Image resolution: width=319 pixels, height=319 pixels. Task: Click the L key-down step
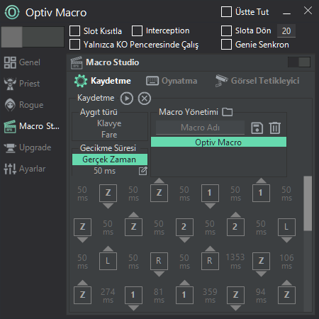click(x=286, y=228)
